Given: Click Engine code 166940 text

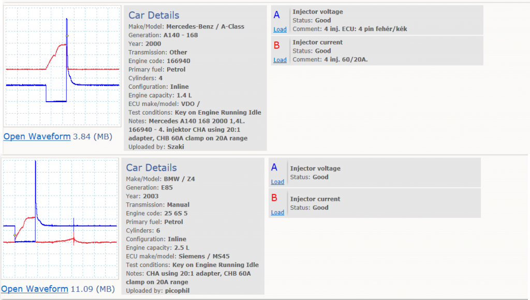Looking at the screenshot, I should 159,61.
